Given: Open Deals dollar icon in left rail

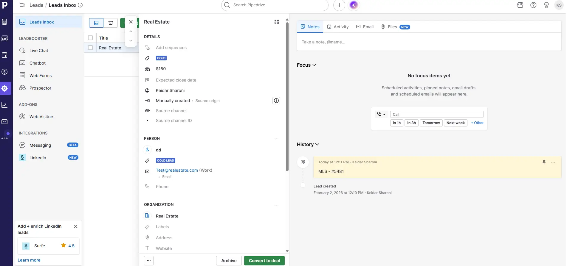Looking at the screenshot, I should (x=4, y=72).
